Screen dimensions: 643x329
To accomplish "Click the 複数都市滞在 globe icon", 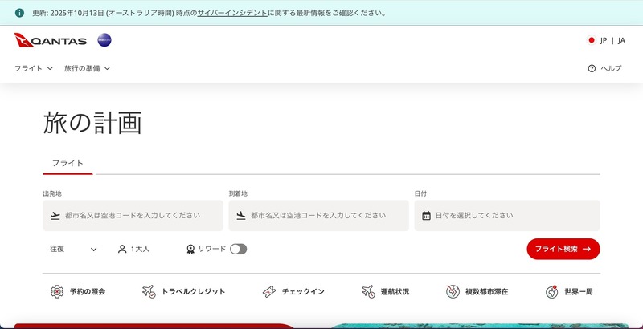I will click(x=453, y=291).
